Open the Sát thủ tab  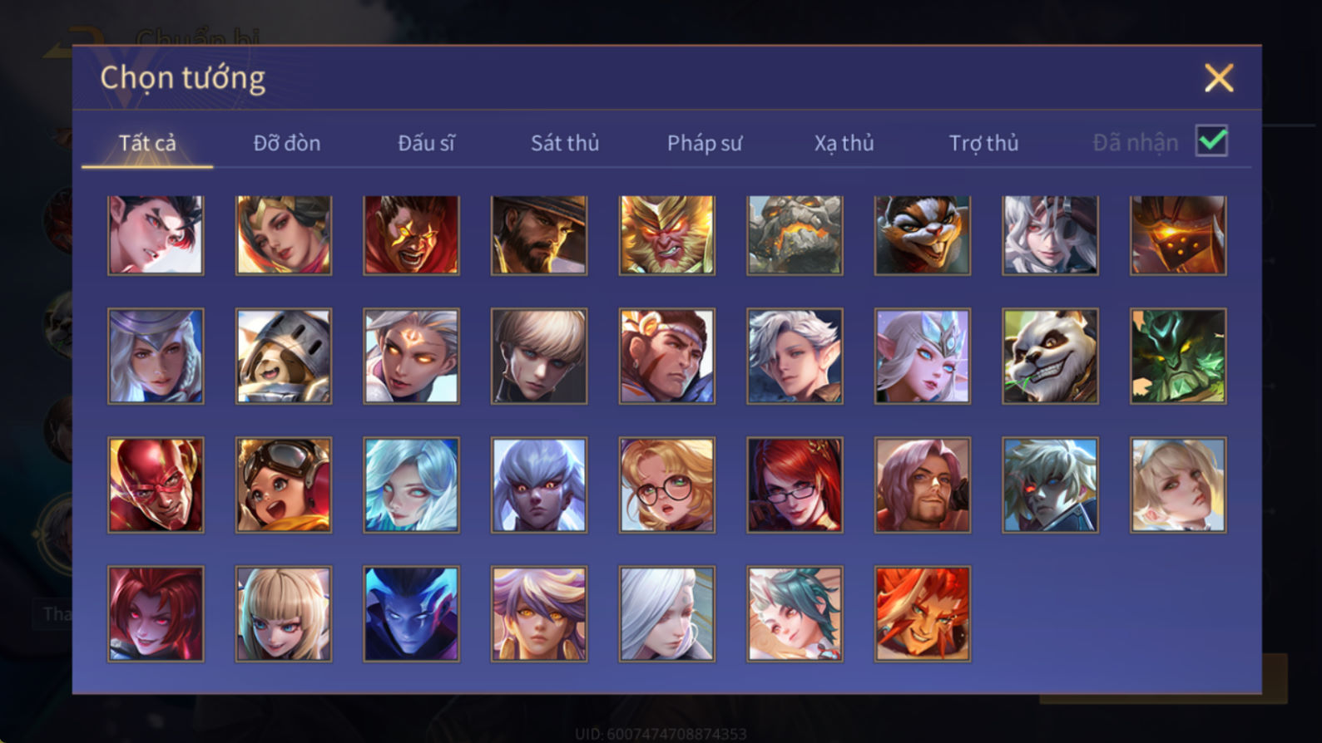(565, 143)
